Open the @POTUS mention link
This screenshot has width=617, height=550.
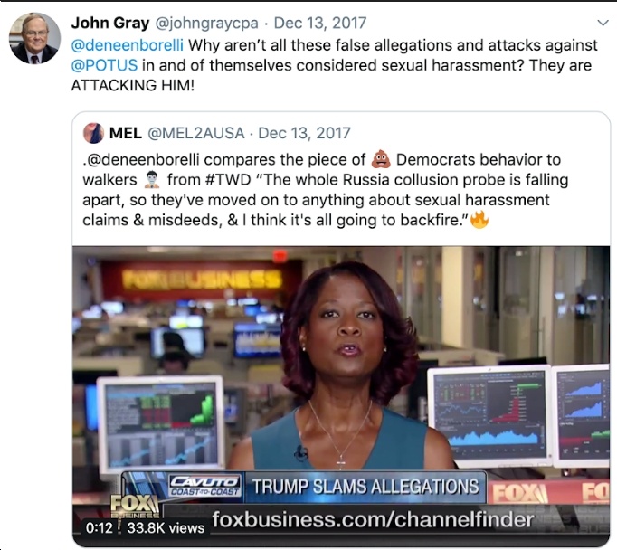click(x=104, y=65)
